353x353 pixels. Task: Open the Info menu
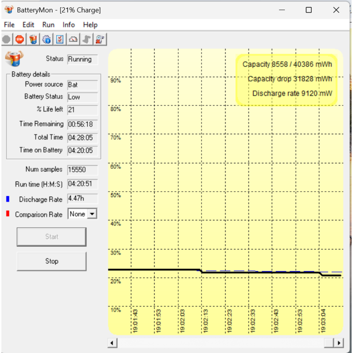69,25
